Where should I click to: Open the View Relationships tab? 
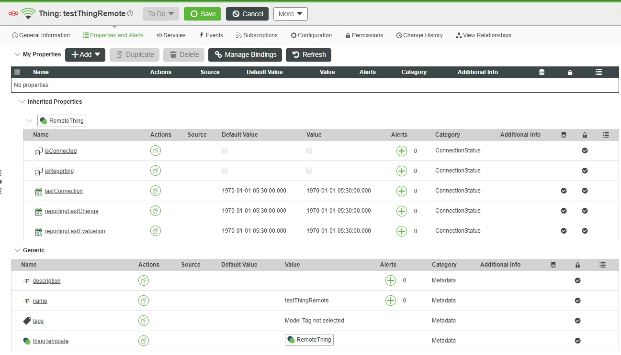pos(484,35)
